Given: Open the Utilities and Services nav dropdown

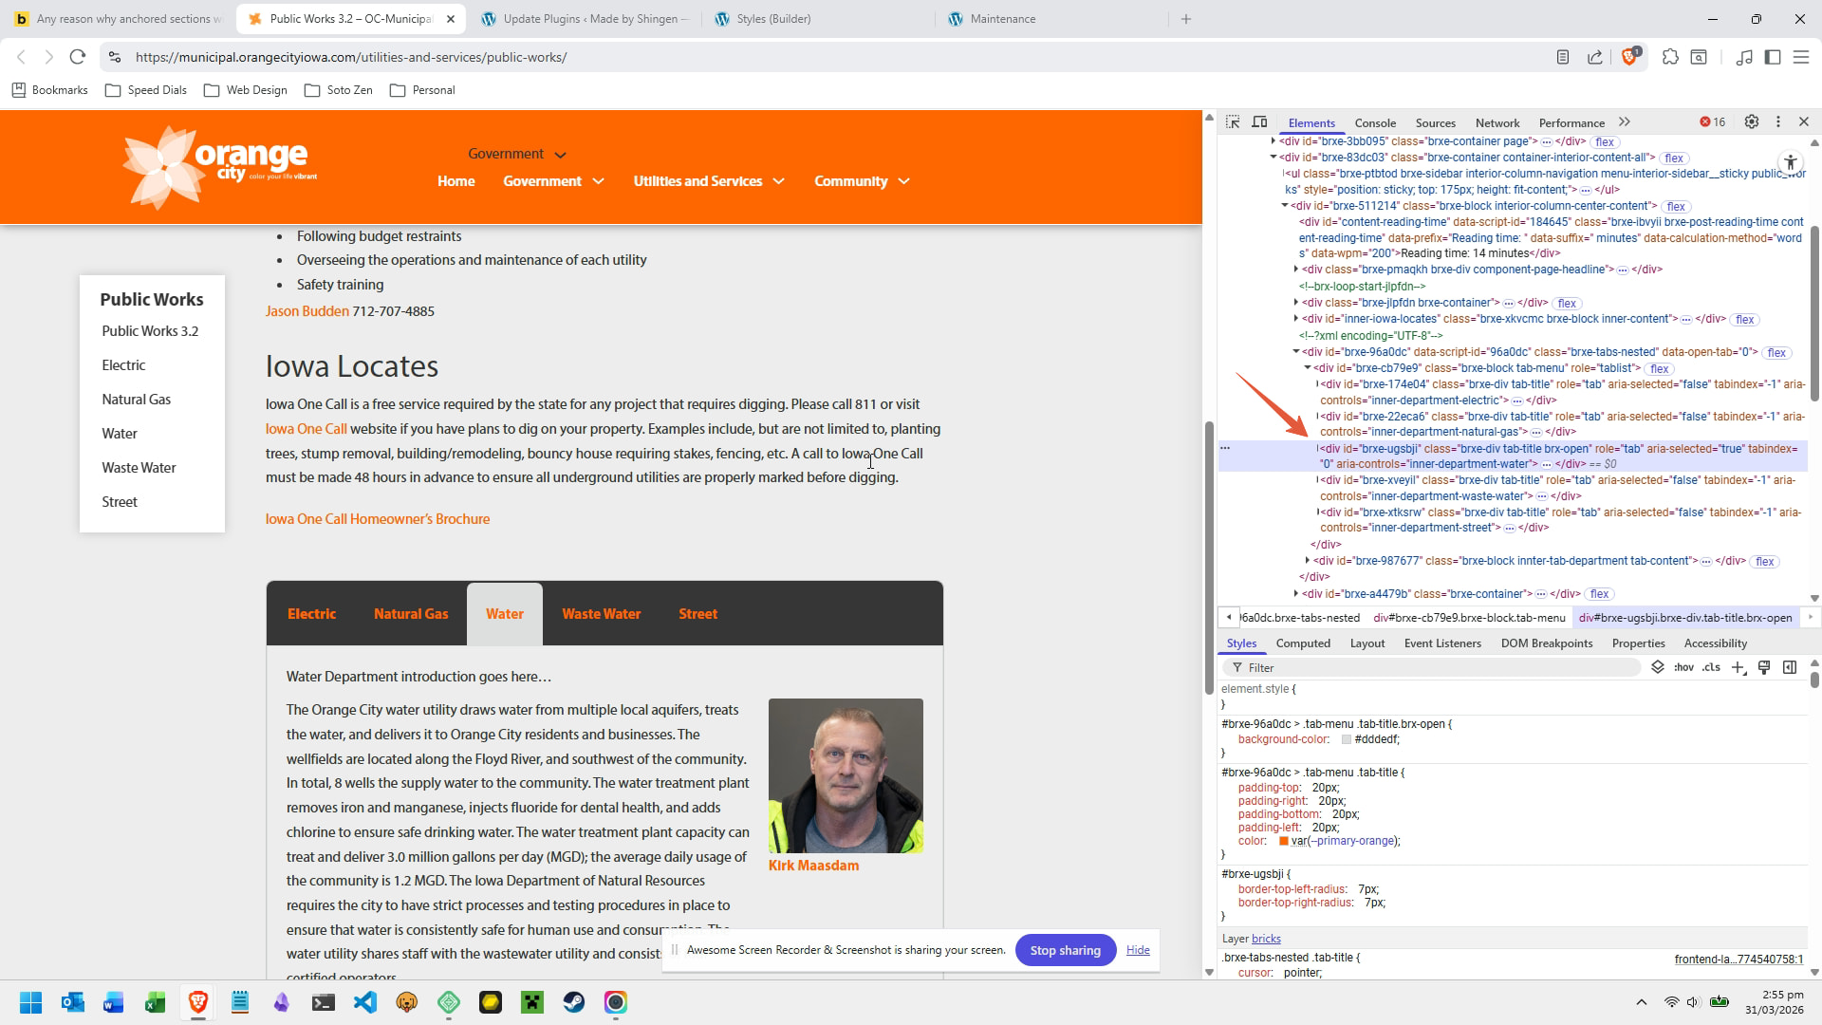Looking at the screenshot, I should (709, 181).
